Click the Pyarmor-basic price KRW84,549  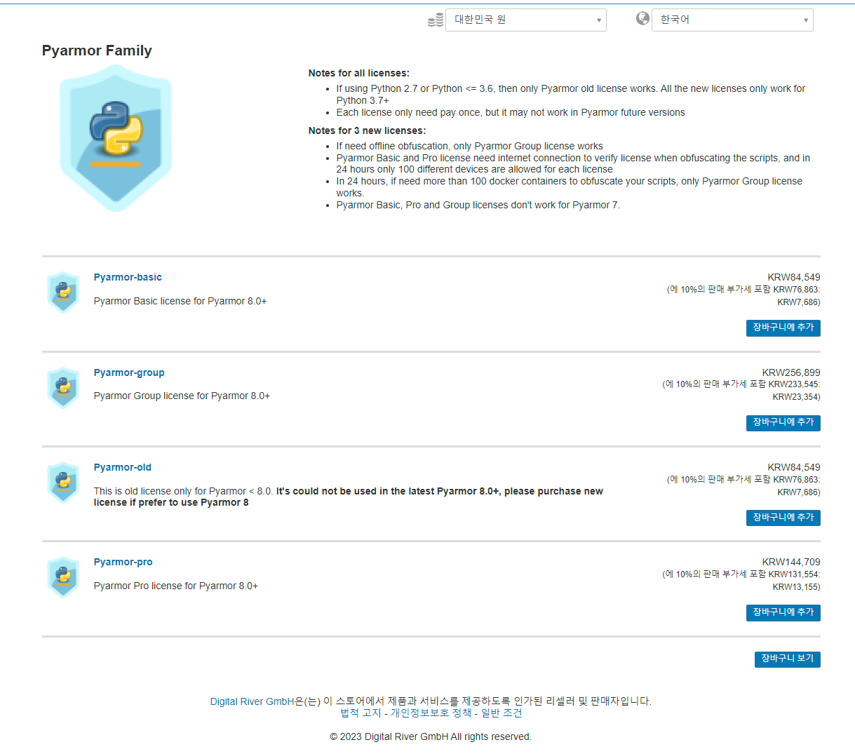click(x=794, y=277)
